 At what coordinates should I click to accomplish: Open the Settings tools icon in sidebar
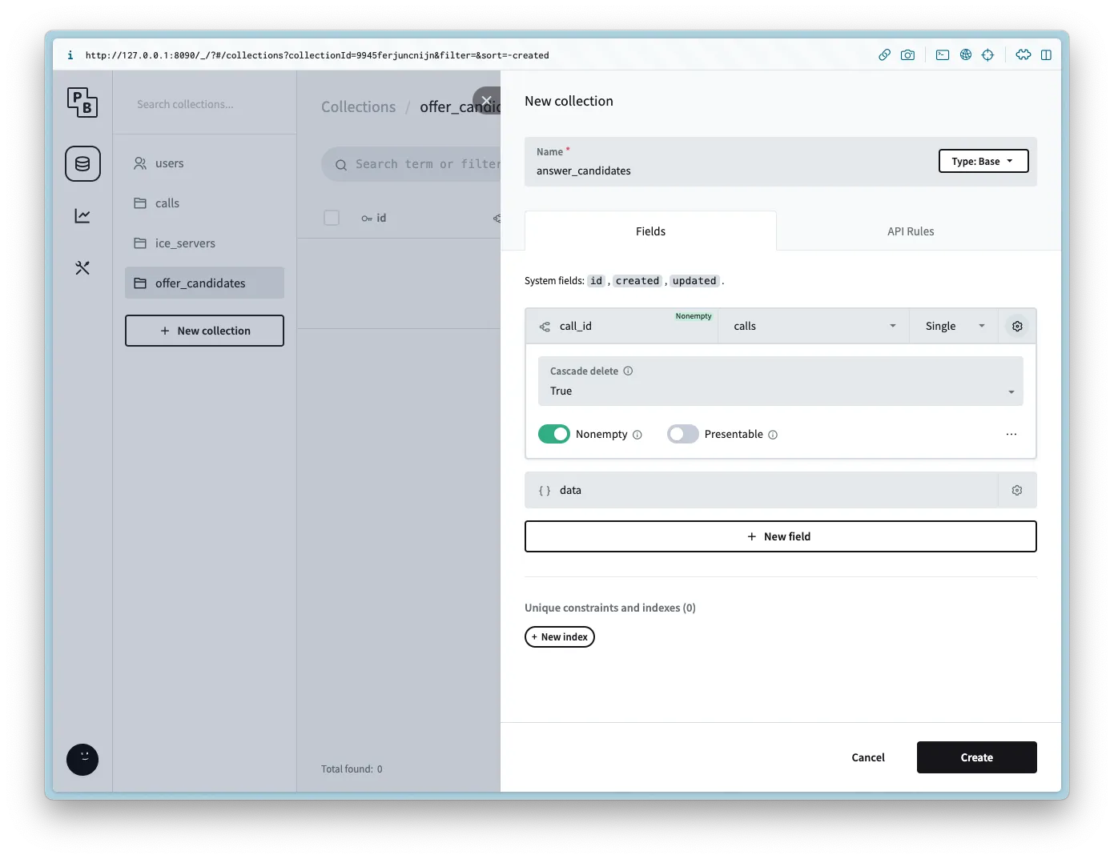(x=82, y=268)
